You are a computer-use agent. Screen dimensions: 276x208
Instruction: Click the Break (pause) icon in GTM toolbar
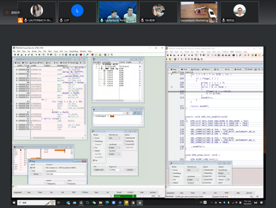point(39,55)
